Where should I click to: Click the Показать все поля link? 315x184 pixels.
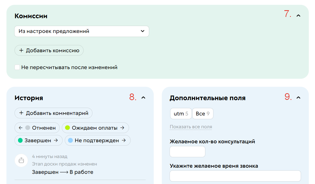coord(191,127)
